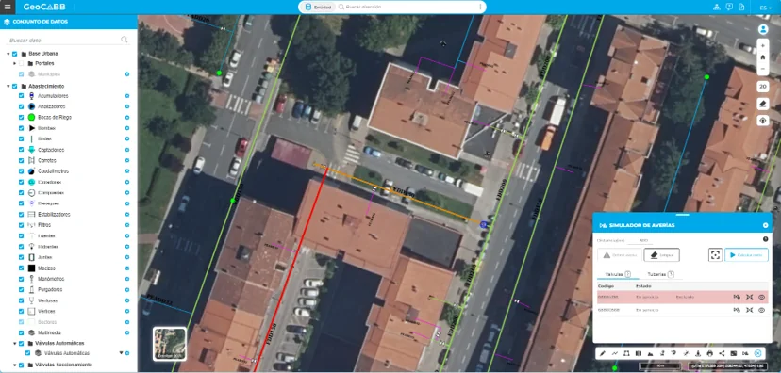Zoom in the map with plus button

coord(762,46)
